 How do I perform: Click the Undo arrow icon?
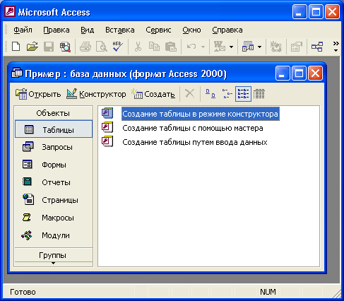tap(191, 47)
